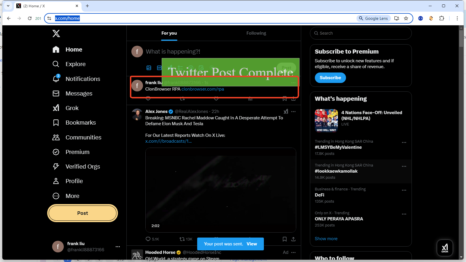Open the #lookkaewkamollak trend
The height and width of the screenshot is (262, 466).
[336, 171]
